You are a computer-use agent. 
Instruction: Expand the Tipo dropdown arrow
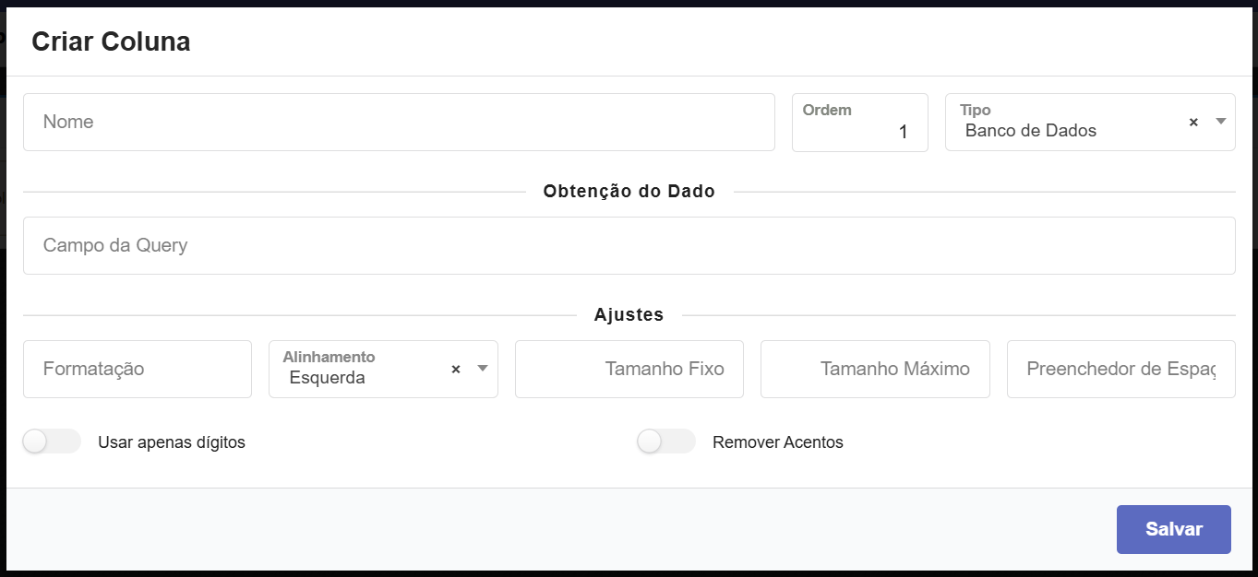(x=1220, y=122)
